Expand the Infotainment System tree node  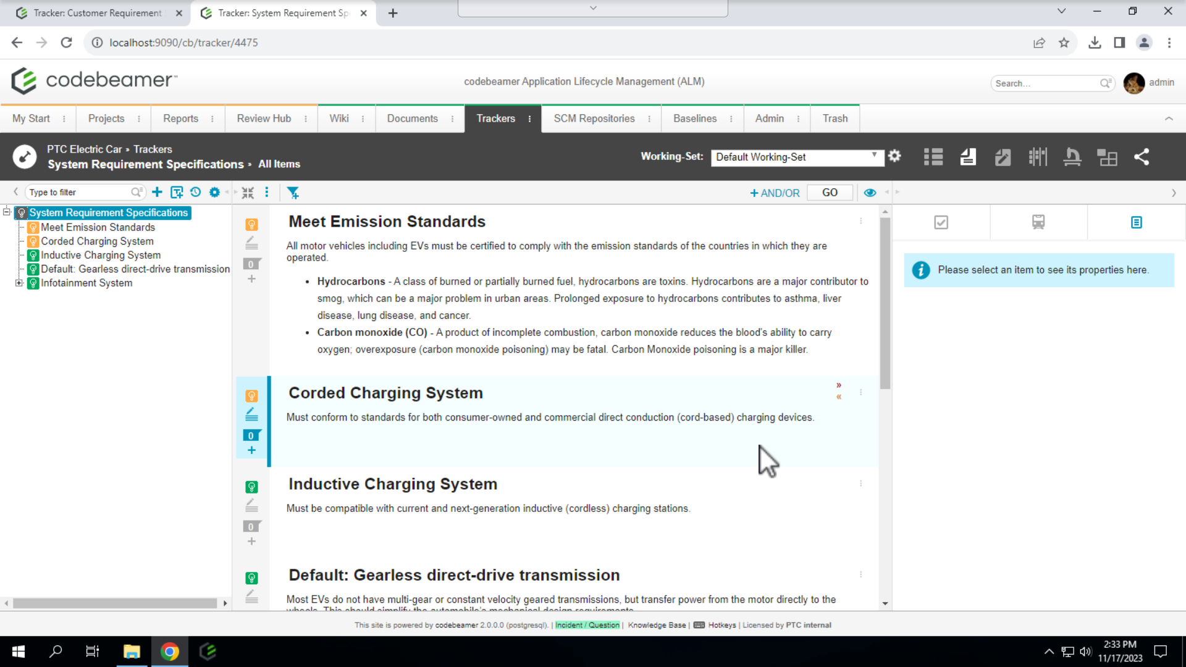click(x=19, y=283)
